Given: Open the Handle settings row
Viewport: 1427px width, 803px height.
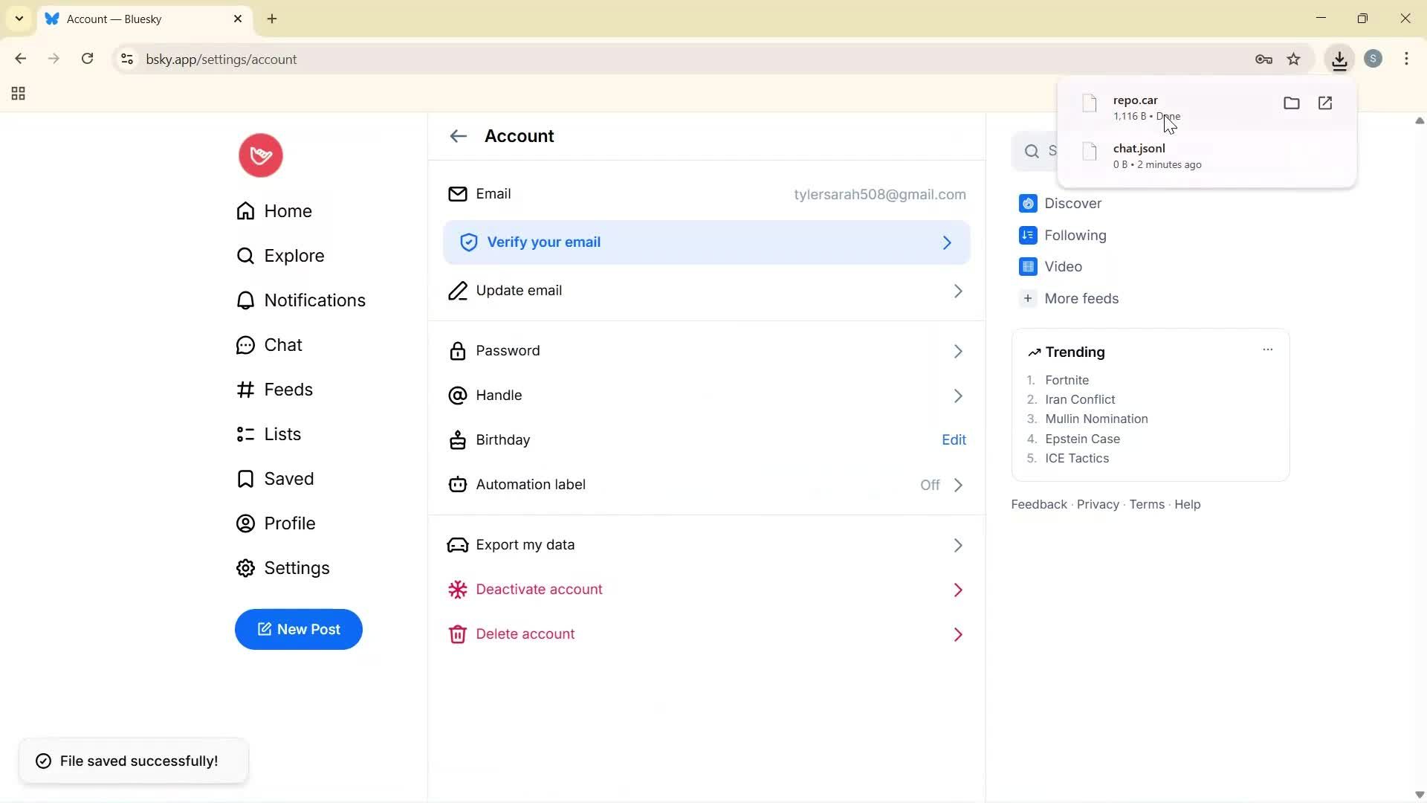Looking at the screenshot, I should point(706,396).
